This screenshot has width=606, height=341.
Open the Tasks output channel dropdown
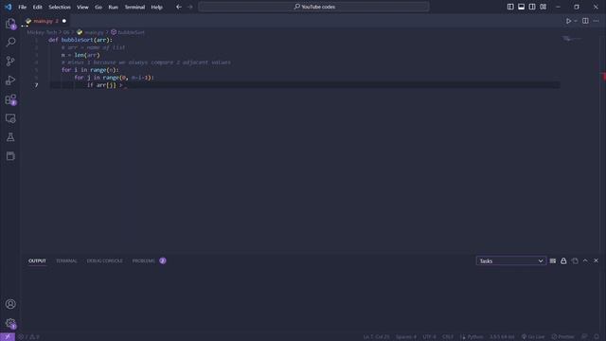tap(511, 261)
